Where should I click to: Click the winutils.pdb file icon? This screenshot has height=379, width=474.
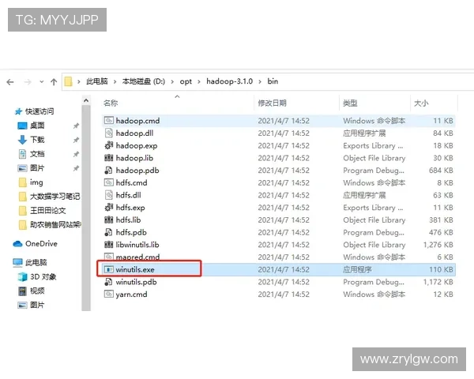click(x=108, y=282)
